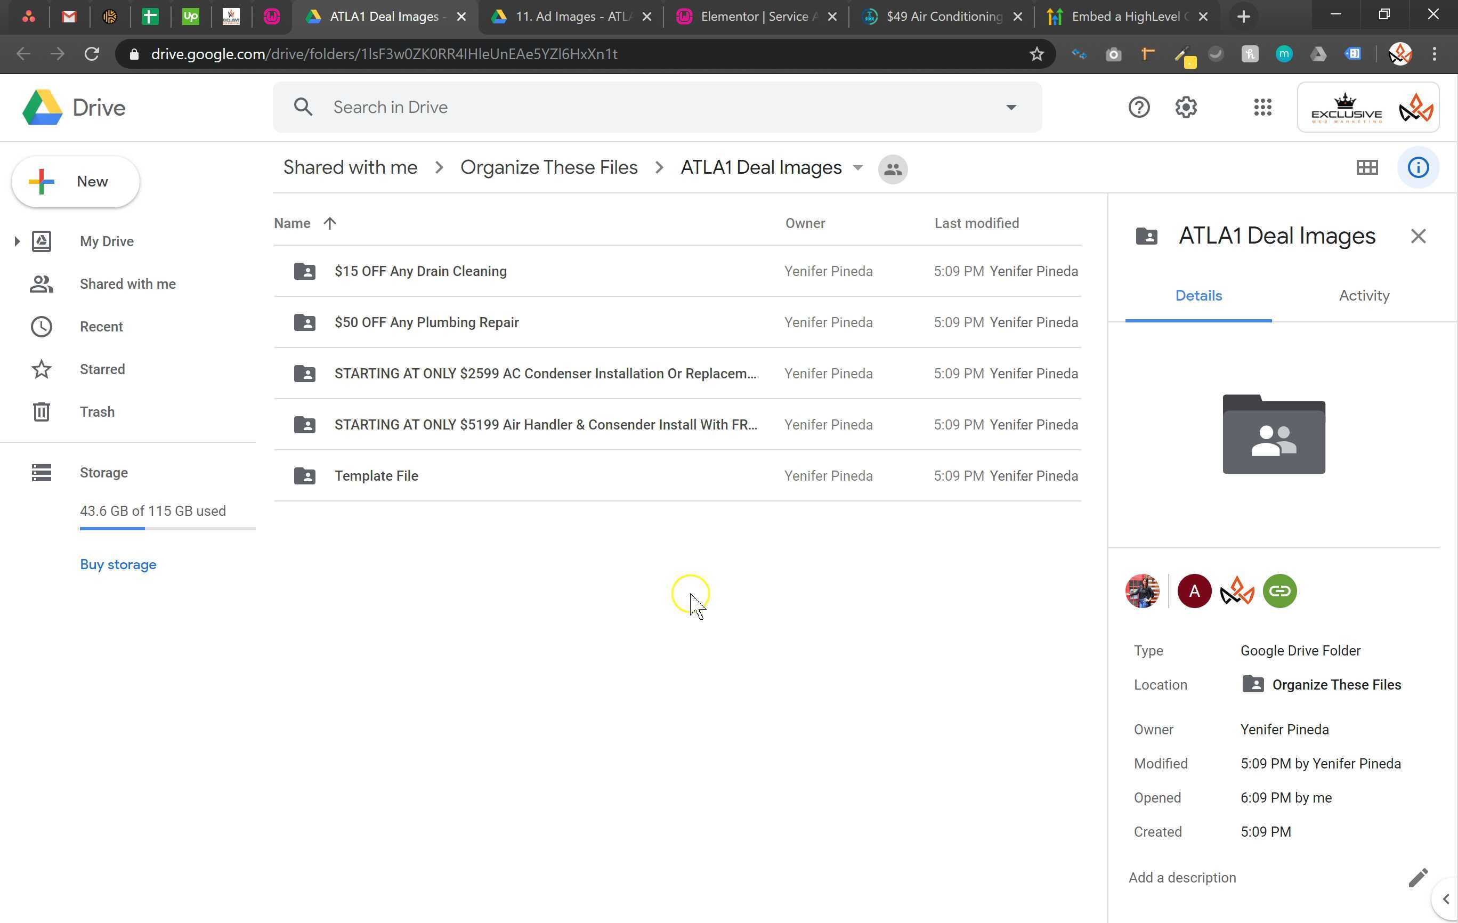1458x923 pixels.
Task: Click the New button
Action: 76,182
